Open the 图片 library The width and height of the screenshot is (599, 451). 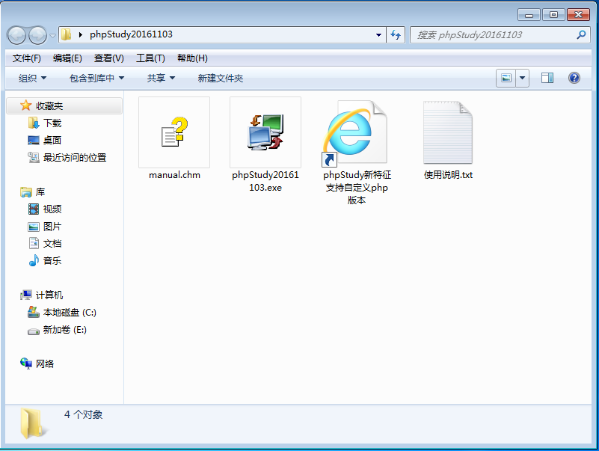point(52,227)
